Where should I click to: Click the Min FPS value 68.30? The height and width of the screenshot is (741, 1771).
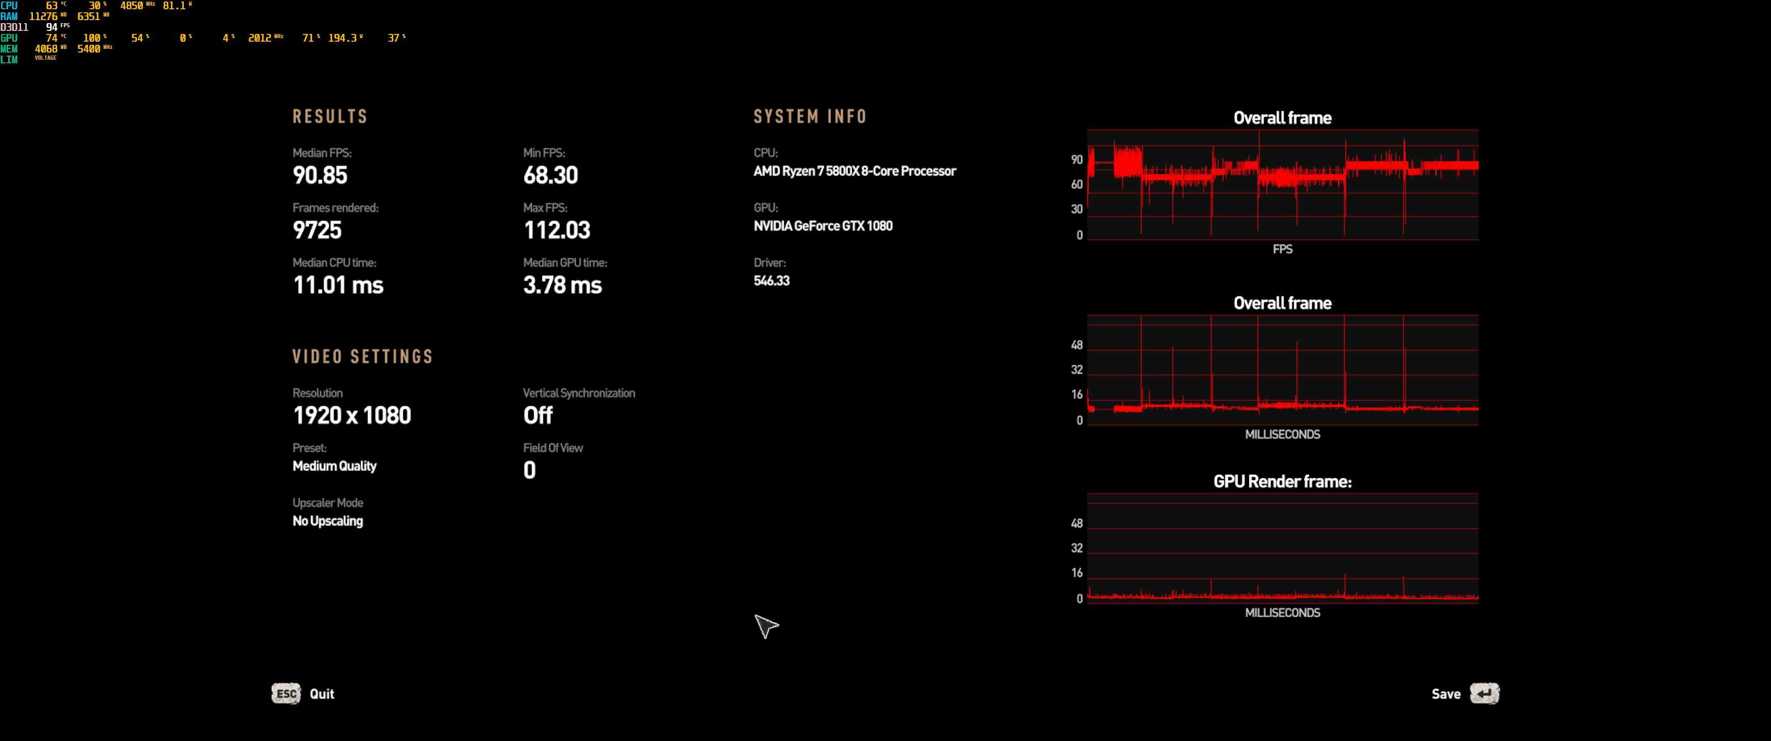[x=550, y=175]
